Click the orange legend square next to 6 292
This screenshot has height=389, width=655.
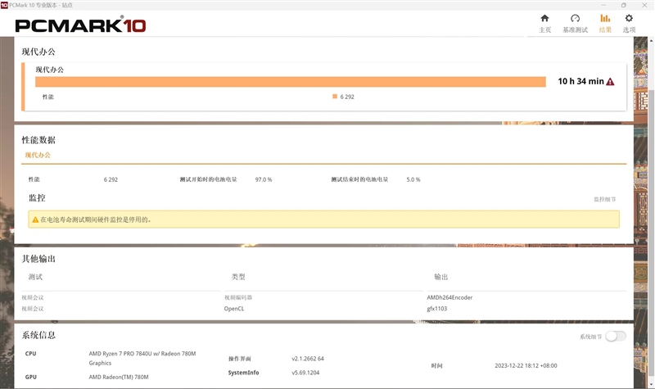[335, 97]
